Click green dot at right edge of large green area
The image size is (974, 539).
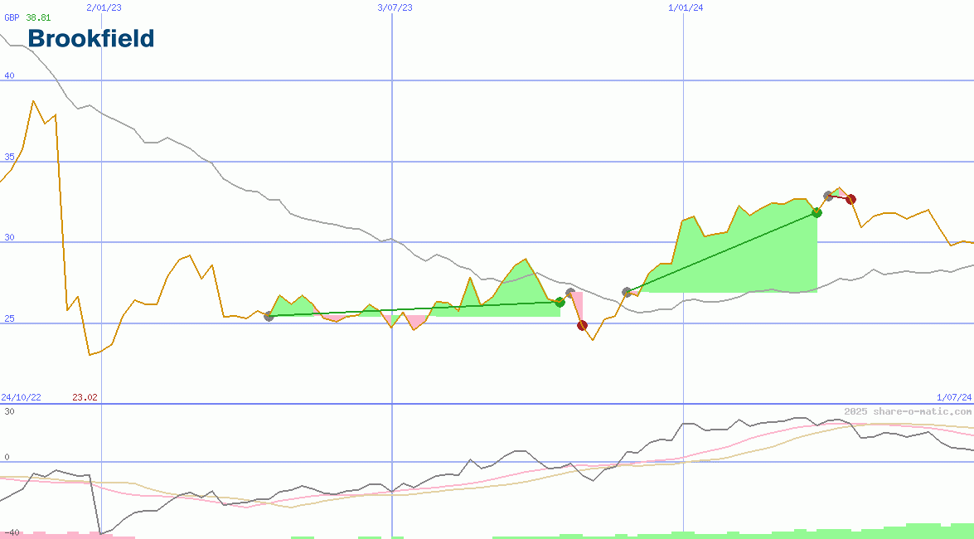coord(817,213)
